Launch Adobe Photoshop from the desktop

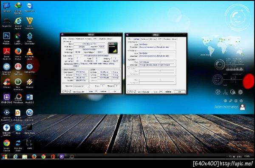6,38
